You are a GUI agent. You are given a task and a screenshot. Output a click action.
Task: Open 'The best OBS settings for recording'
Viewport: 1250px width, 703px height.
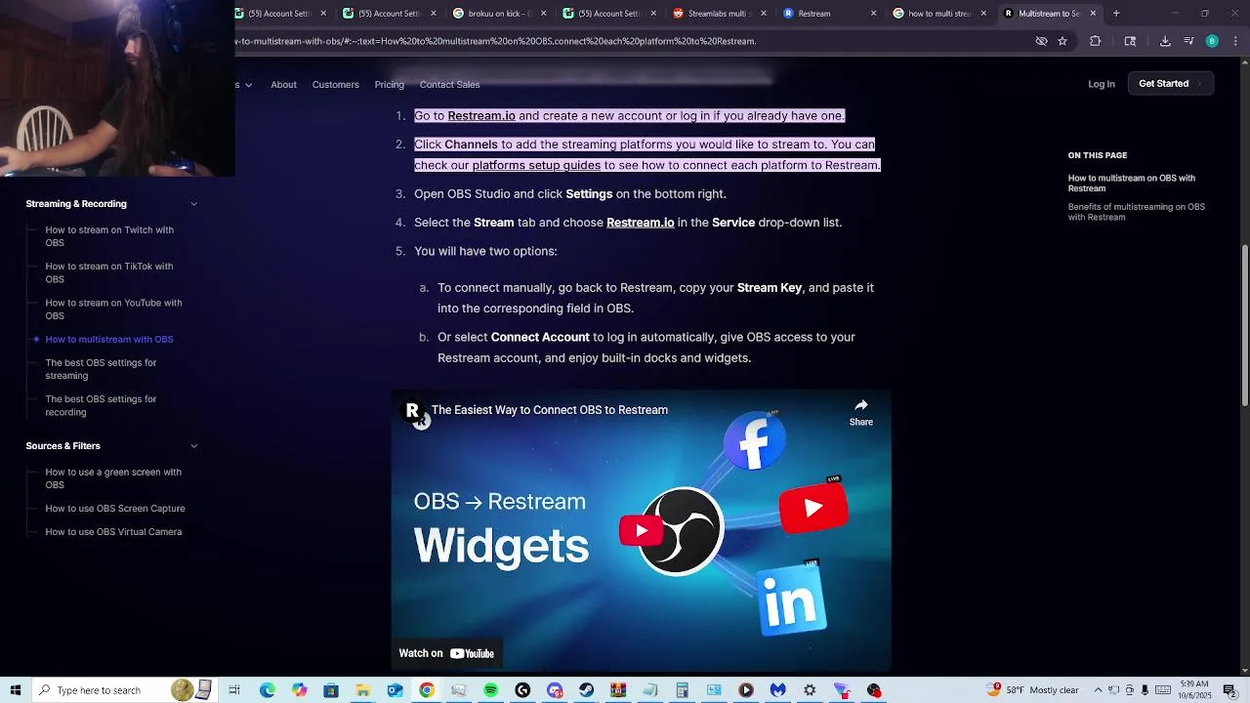tap(101, 405)
